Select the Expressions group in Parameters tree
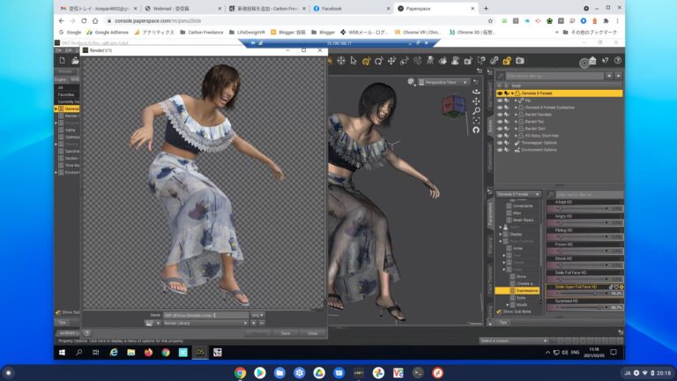Image resolution: width=677 pixels, height=381 pixels. point(517,291)
